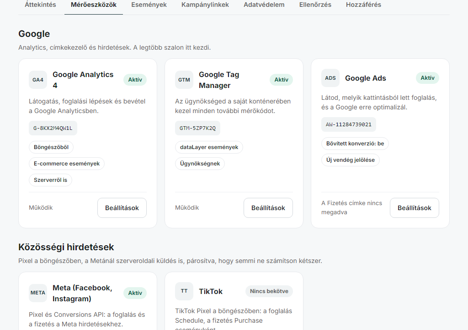Click the GTM icon badge
This screenshot has height=330, width=468.
click(184, 80)
